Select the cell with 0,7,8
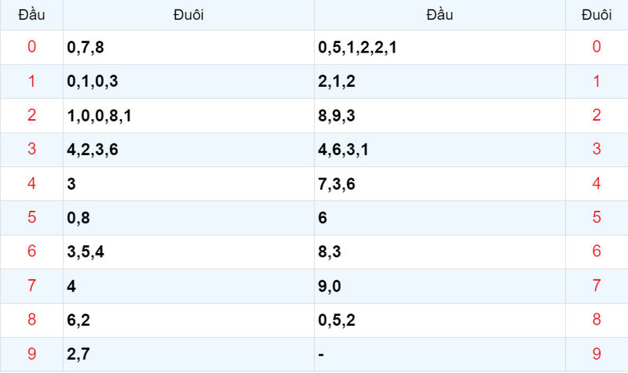The width and height of the screenshot is (628, 373). [x=188, y=47]
